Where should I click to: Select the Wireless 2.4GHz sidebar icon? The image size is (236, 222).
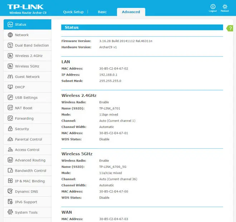click(x=10, y=56)
